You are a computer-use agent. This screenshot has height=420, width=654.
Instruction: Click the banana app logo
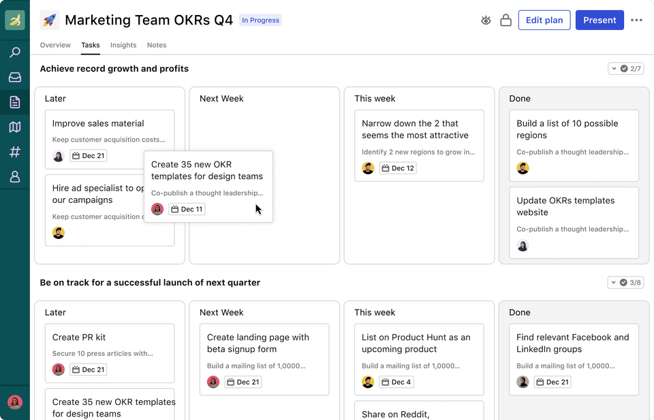coord(15,20)
